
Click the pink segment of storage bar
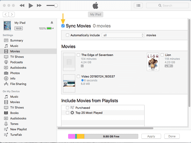72,136
